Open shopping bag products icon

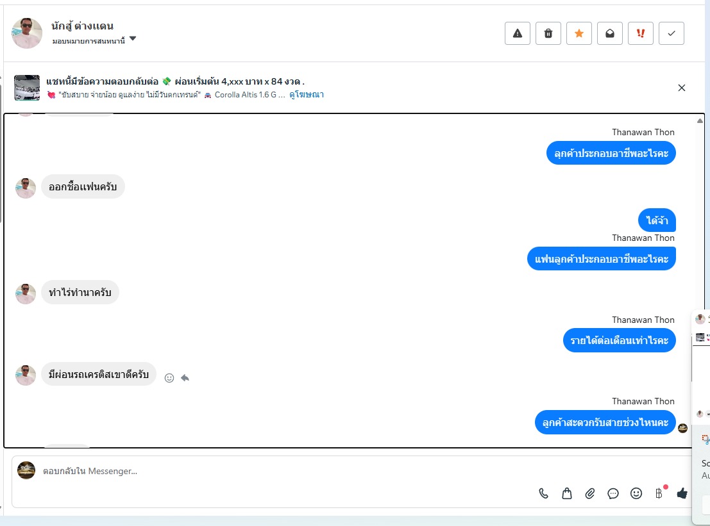pyautogui.click(x=566, y=493)
